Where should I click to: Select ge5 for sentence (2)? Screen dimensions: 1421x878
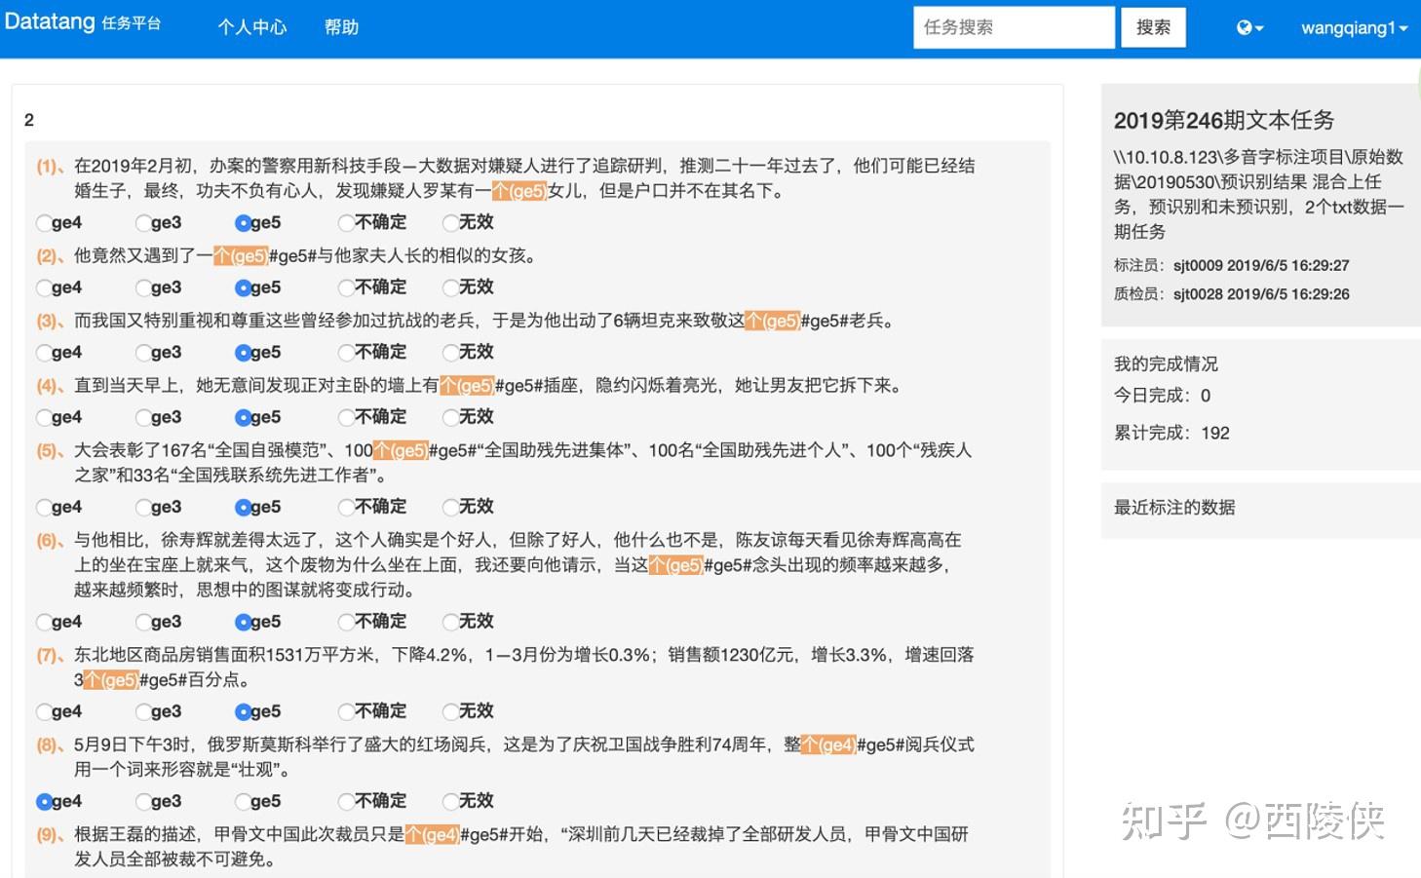pyautogui.click(x=243, y=287)
